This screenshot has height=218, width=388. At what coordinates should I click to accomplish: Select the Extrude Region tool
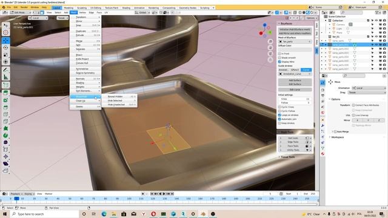coord(5,93)
